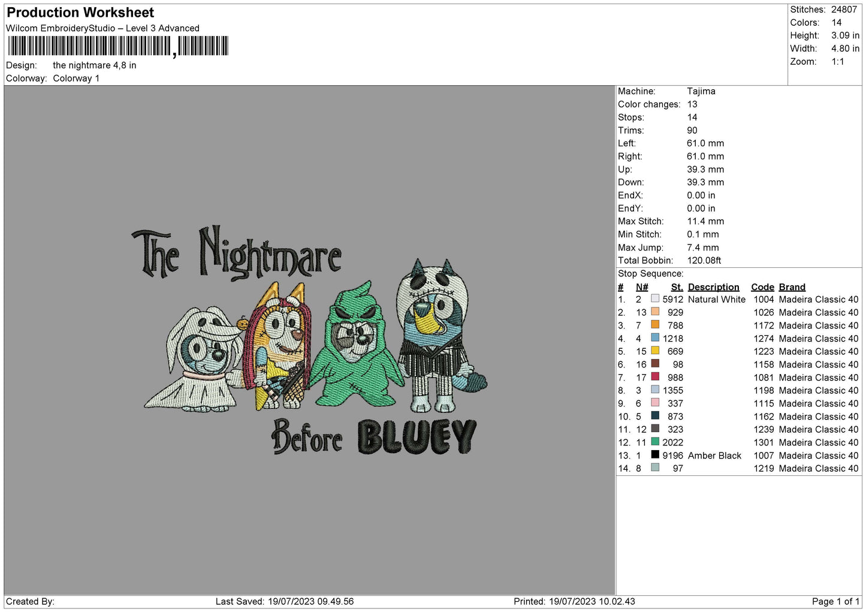Click the brown swatch with code 1158
Viewport: 866px width, 612px height.
pos(655,364)
